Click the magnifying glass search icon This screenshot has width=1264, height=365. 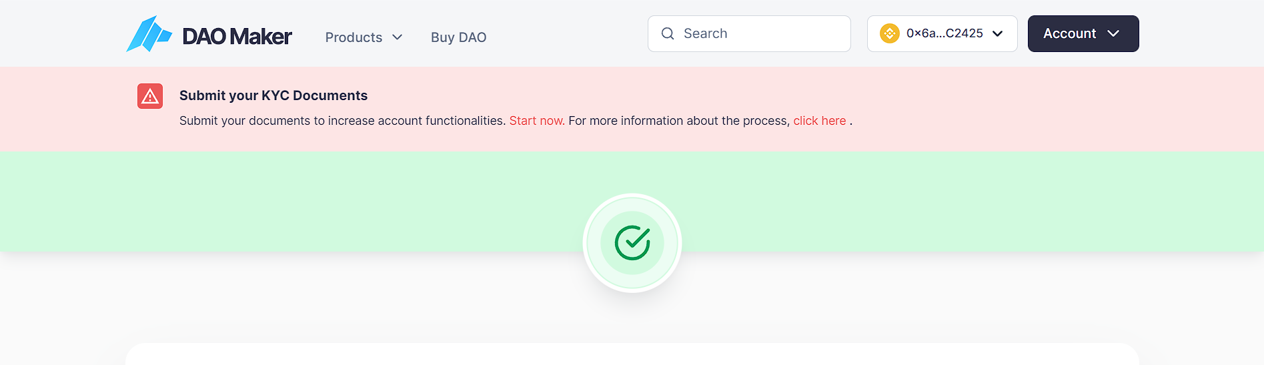click(668, 33)
